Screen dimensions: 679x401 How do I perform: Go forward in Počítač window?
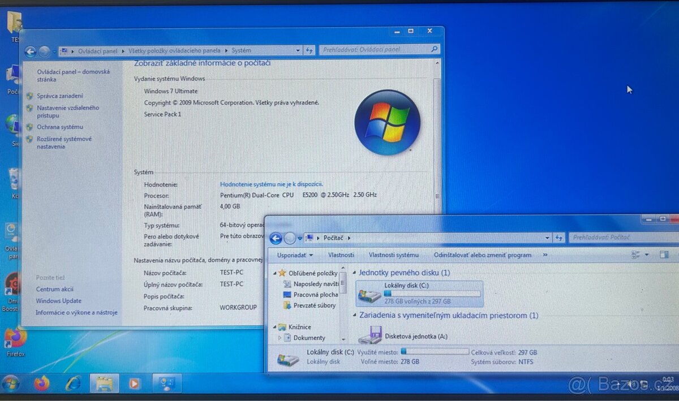coord(290,239)
